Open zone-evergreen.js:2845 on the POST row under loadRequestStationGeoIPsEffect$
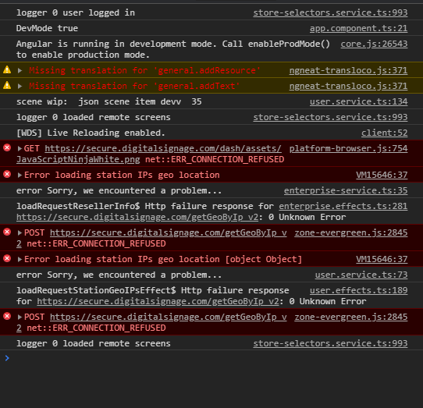The image size is (423, 408). (351, 318)
